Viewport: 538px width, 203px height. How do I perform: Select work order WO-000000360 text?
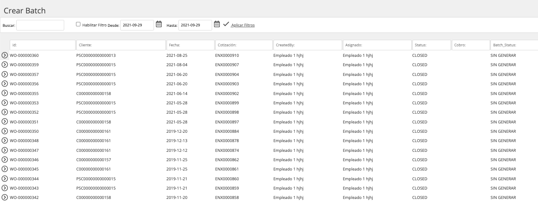(24, 55)
